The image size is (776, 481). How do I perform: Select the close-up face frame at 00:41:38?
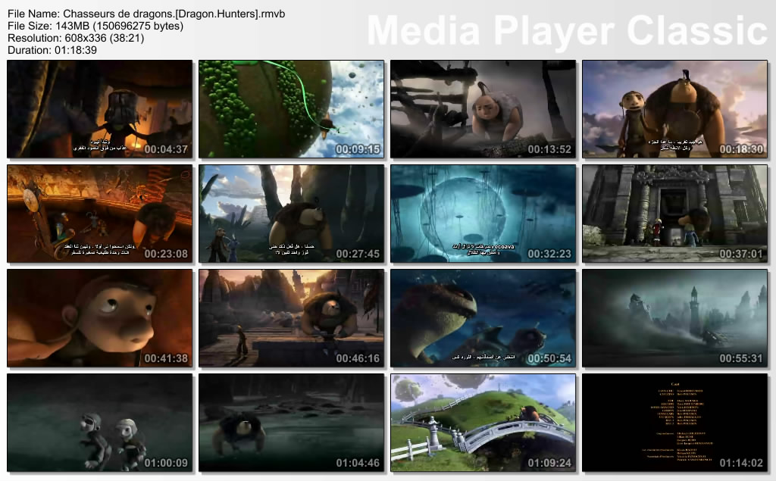click(x=99, y=318)
